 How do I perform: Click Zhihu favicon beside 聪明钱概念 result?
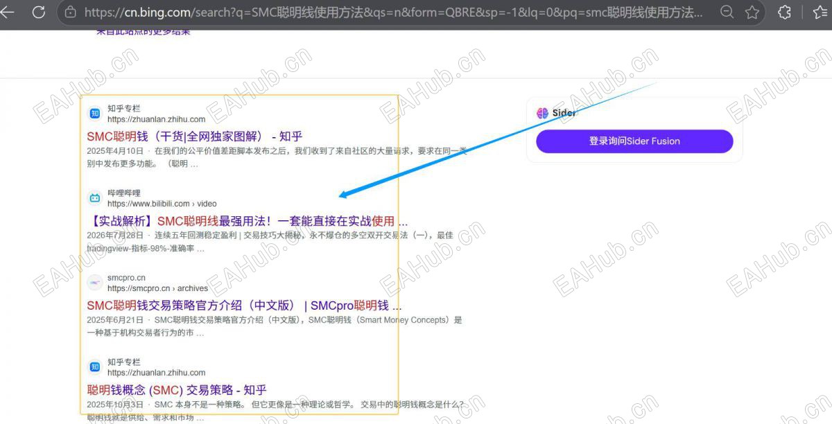[x=95, y=367]
